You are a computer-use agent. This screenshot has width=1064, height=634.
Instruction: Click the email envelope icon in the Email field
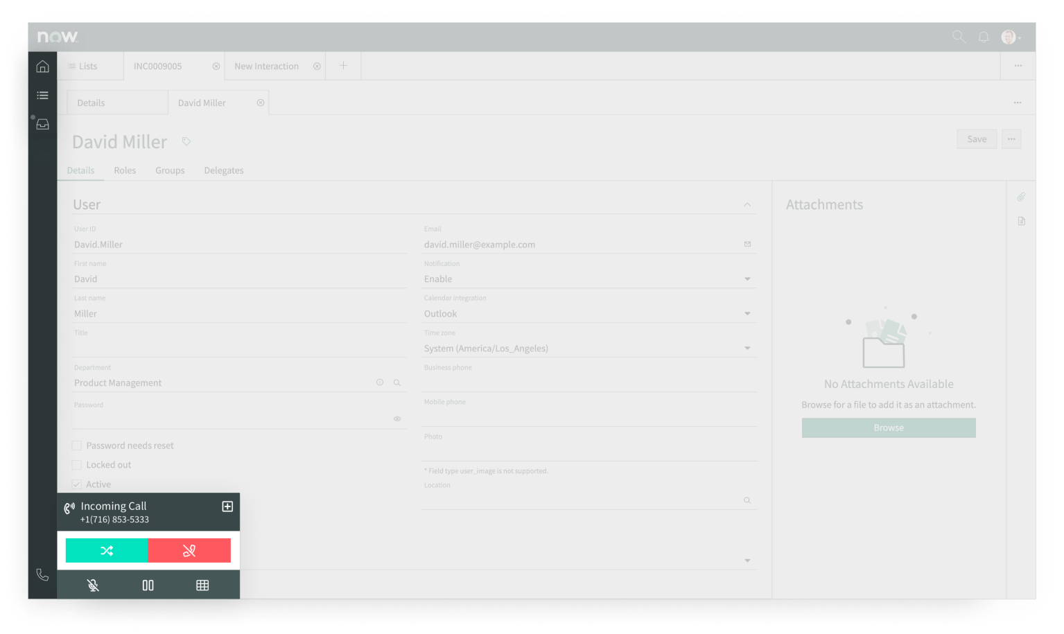point(747,244)
